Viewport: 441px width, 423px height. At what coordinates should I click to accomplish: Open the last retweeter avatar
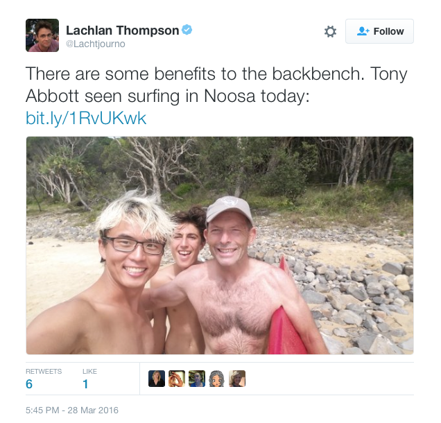[237, 379]
